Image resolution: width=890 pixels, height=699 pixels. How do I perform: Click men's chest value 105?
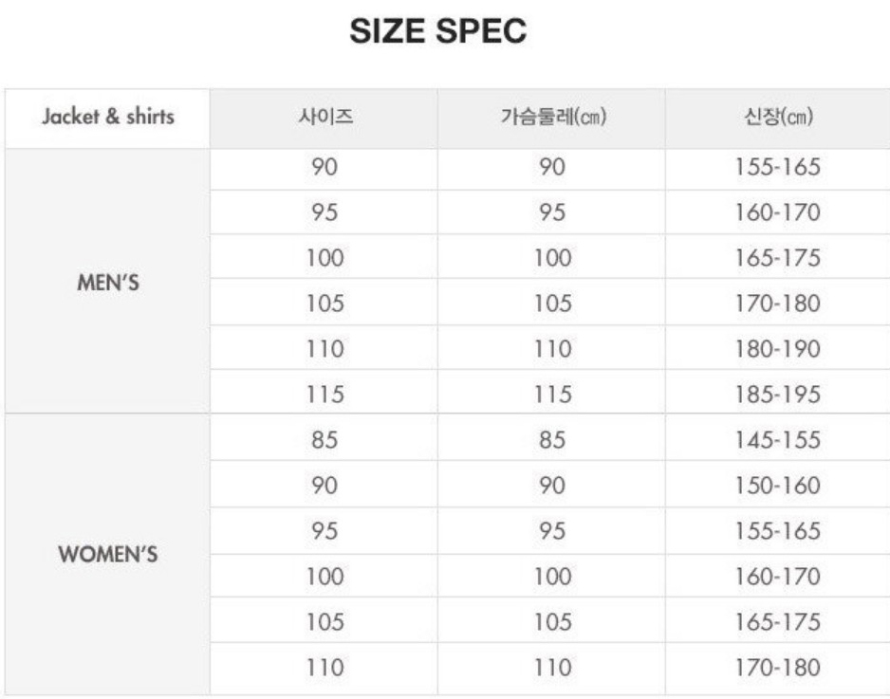(x=552, y=304)
